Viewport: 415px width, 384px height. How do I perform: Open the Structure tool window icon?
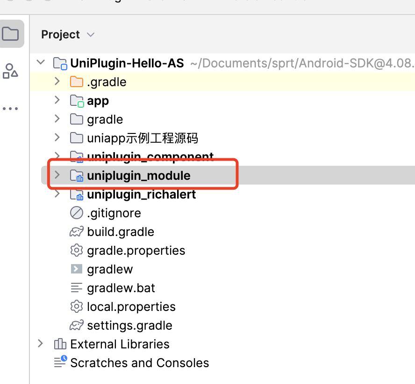coord(10,71)
